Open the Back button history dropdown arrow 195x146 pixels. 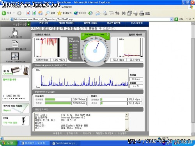tap(14, 13)
